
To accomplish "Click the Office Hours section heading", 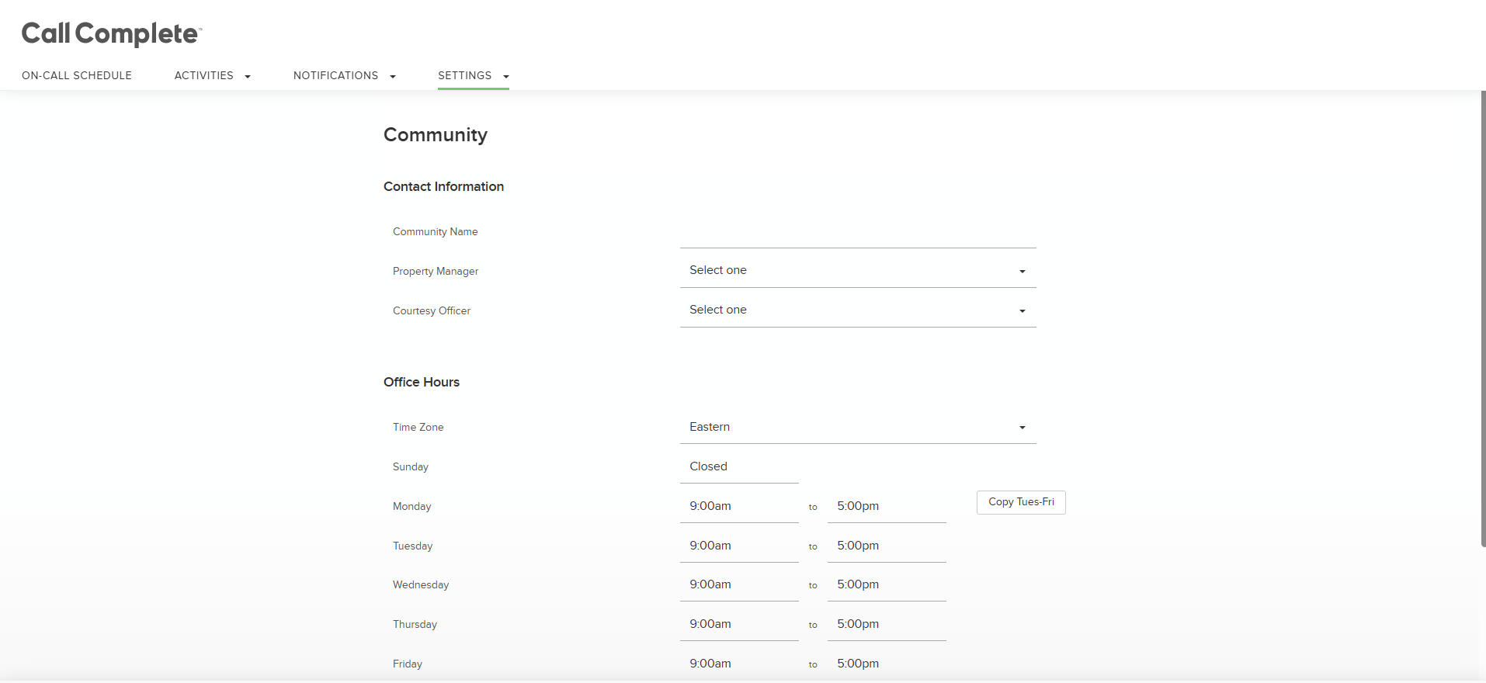I will [422, 382].
